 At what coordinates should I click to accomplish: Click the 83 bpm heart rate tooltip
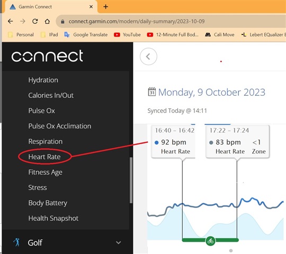pyautogui.click(x=237, y=141)
